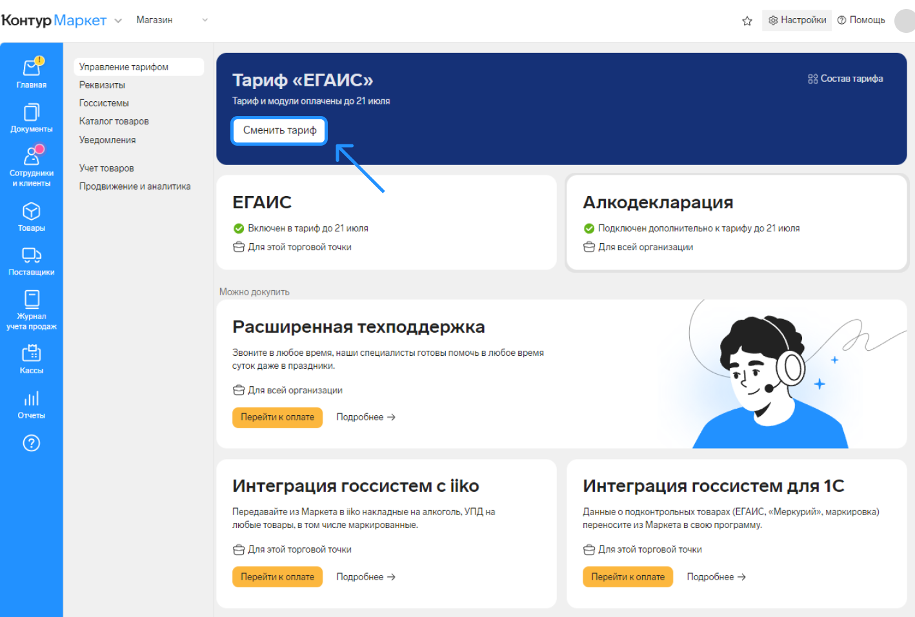Open the Документы sidebar section
Screen dimensions: 915x617
point(32,118)
